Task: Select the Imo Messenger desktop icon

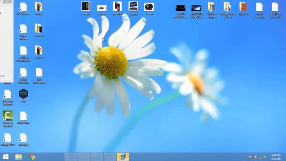Action: coord(39,76)
